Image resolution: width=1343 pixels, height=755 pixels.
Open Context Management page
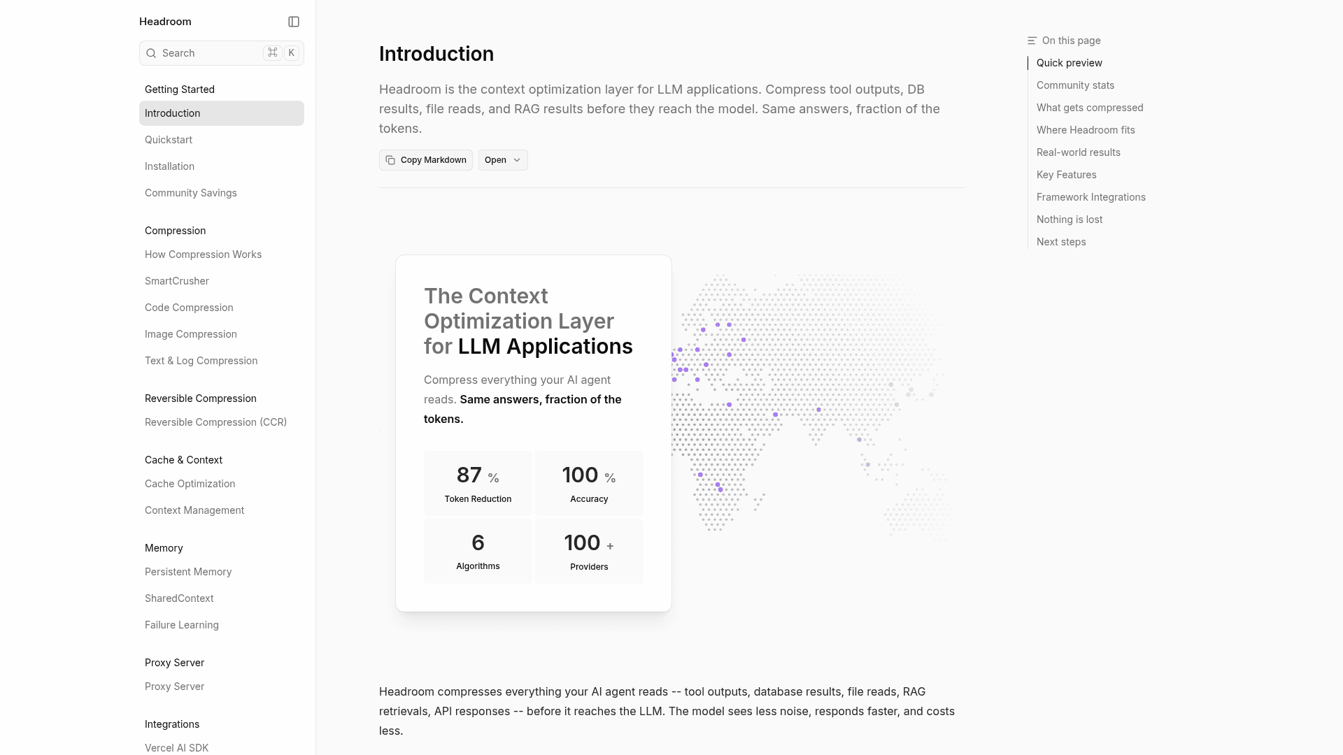pyautogui.click(x=222, y=510)
